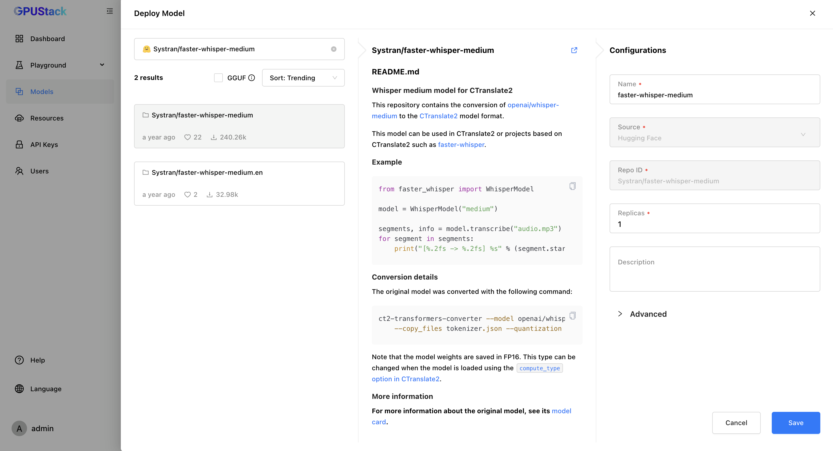Click the Repo ID field
The width and height of the screenshot is (833, 451).
[715, 176]
